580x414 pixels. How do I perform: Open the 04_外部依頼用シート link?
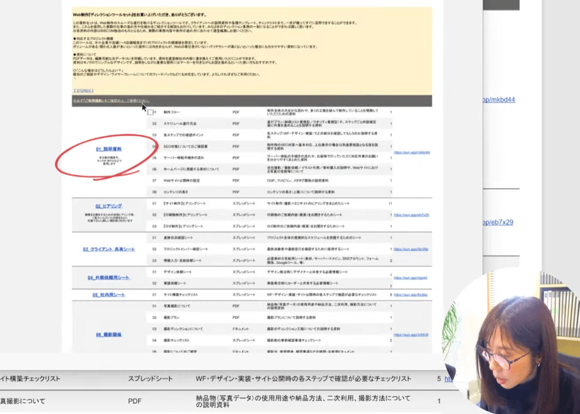[x=109, y=278]
